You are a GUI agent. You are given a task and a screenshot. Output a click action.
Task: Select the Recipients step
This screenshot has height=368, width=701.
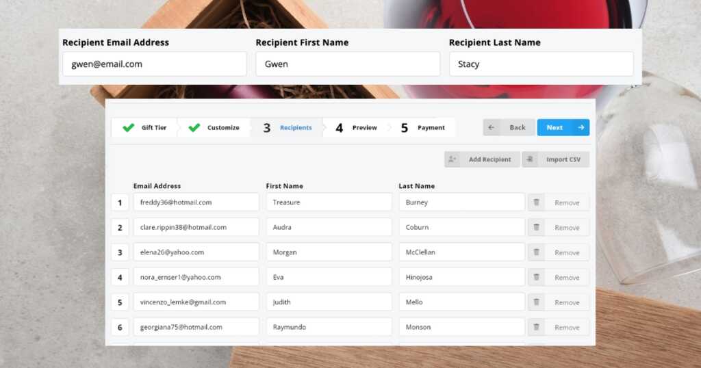(x=287, y=127)
